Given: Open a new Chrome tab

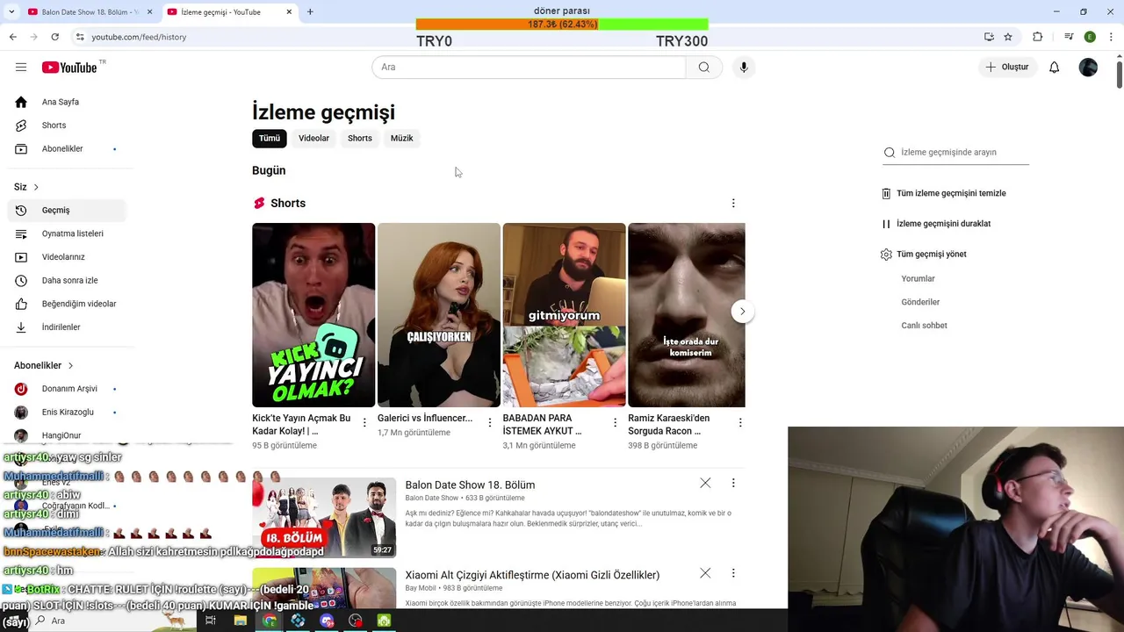Looking at the screenshot, I should tap(310, 12).
